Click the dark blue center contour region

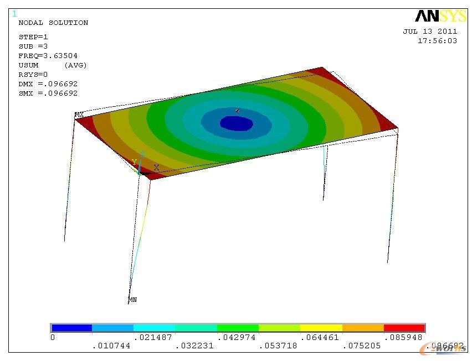(x=237, y=123)
